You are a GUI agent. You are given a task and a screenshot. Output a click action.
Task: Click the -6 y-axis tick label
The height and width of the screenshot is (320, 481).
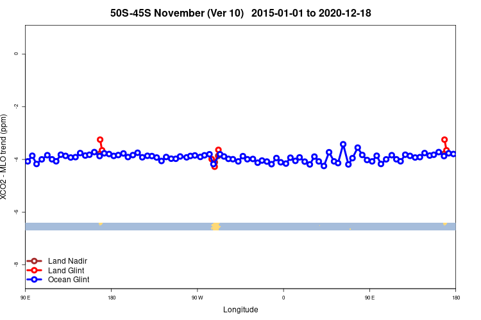click(x=16, y=212)
